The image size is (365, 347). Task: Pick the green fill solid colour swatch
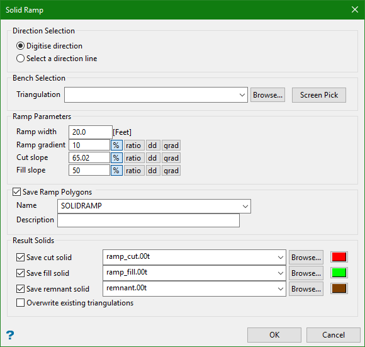[339, 273]
